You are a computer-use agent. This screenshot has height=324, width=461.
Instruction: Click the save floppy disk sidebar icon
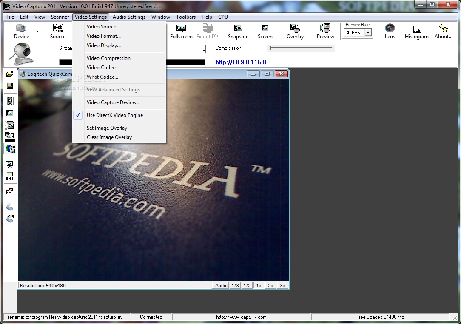coord(10,86)
